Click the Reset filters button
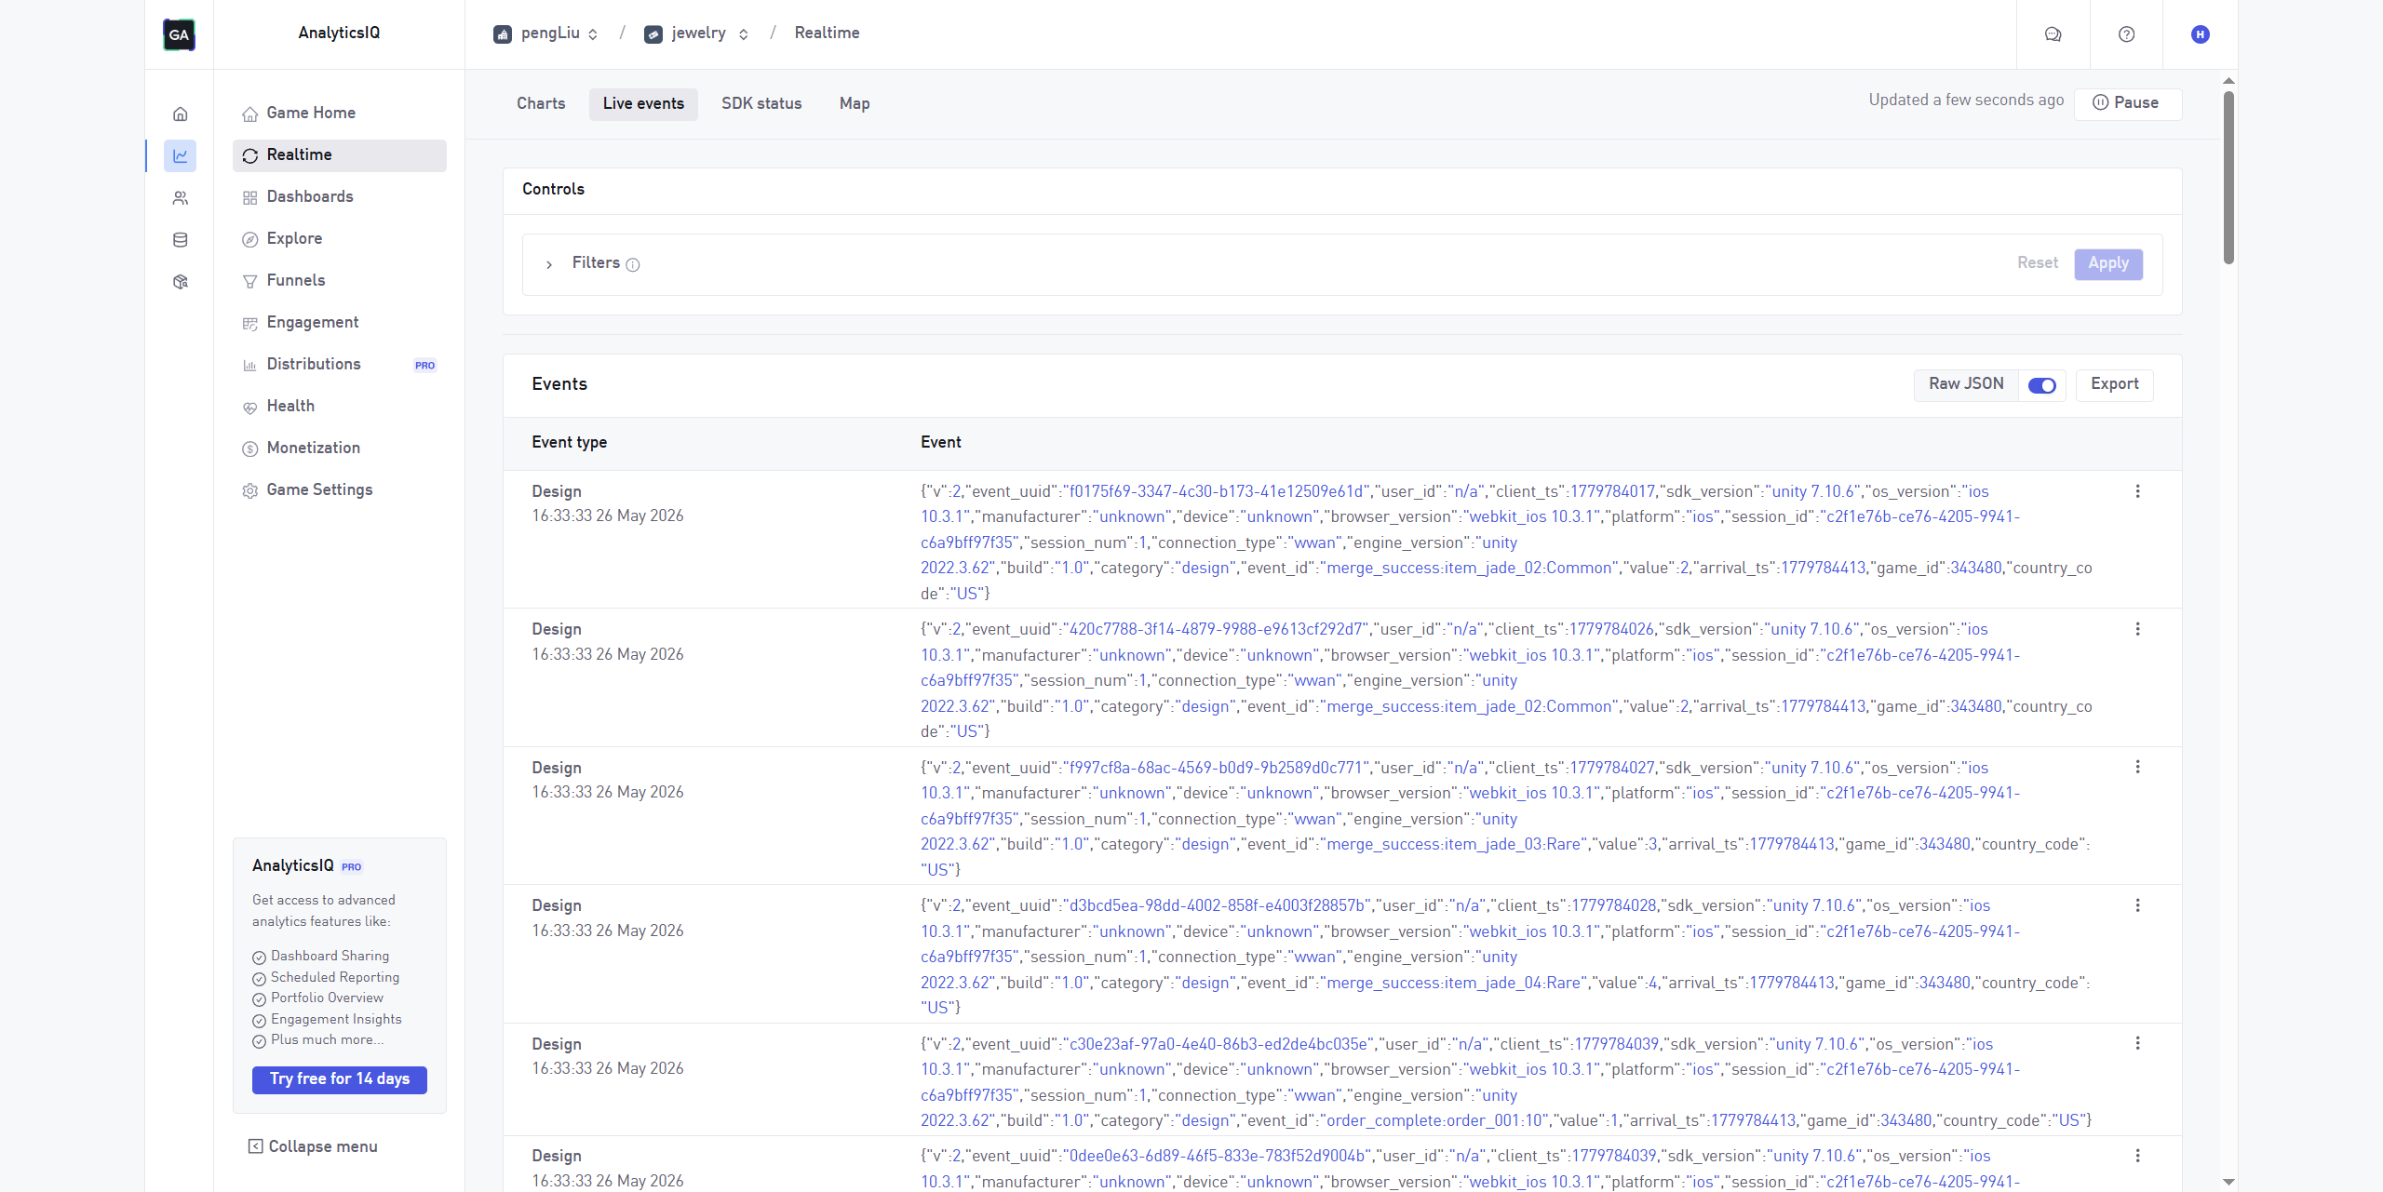The width and height of the screenshot is (2383, 1192). click(2038, 263)
